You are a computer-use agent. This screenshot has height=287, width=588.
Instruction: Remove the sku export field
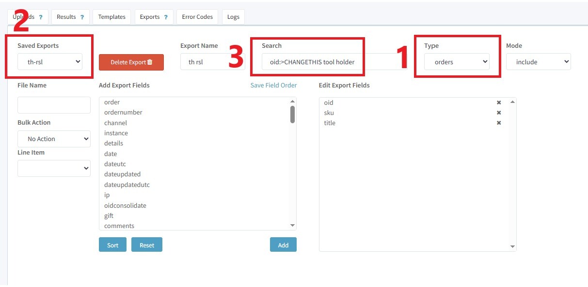coord(499,113)
